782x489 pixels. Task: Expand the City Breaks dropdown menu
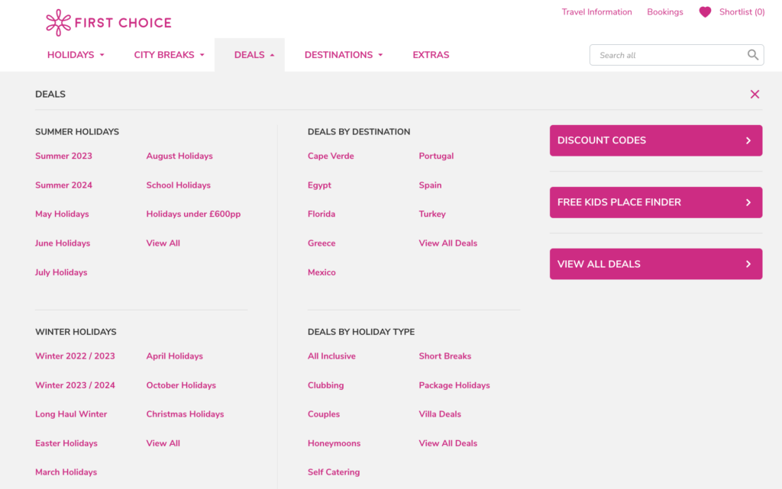pyautogui.click(x=169, y=55)
